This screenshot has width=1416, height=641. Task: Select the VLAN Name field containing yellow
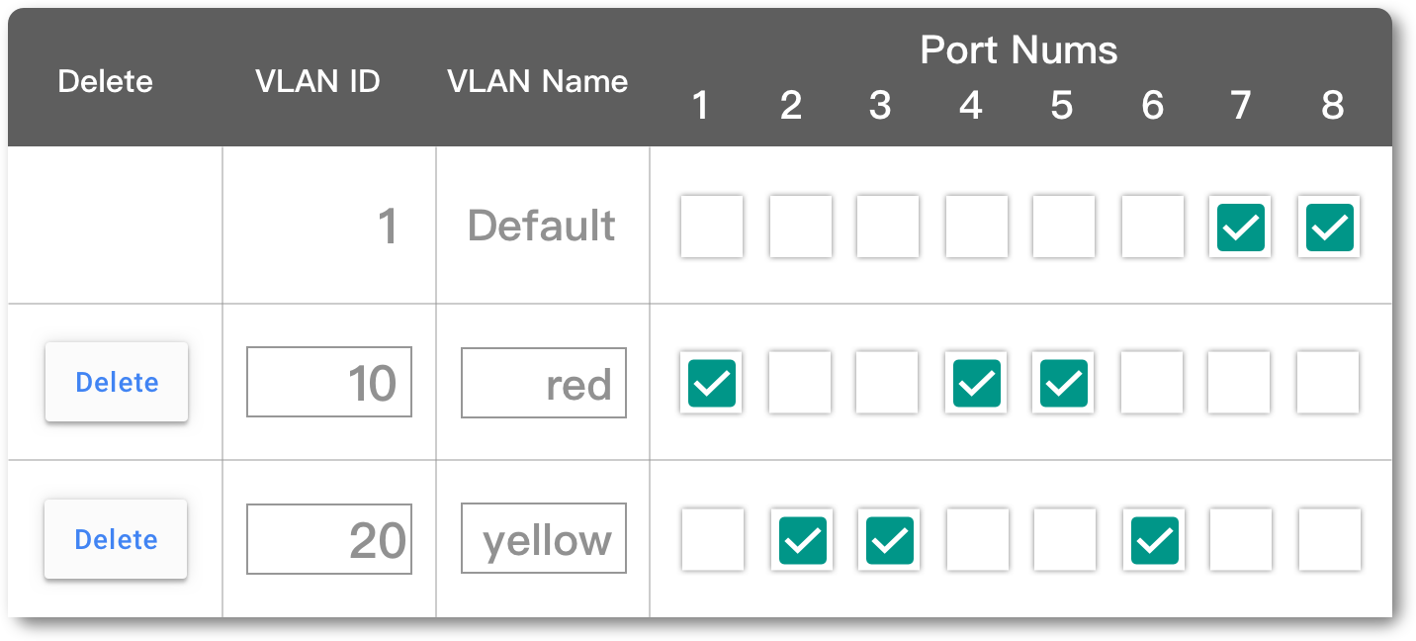[543, 537]
